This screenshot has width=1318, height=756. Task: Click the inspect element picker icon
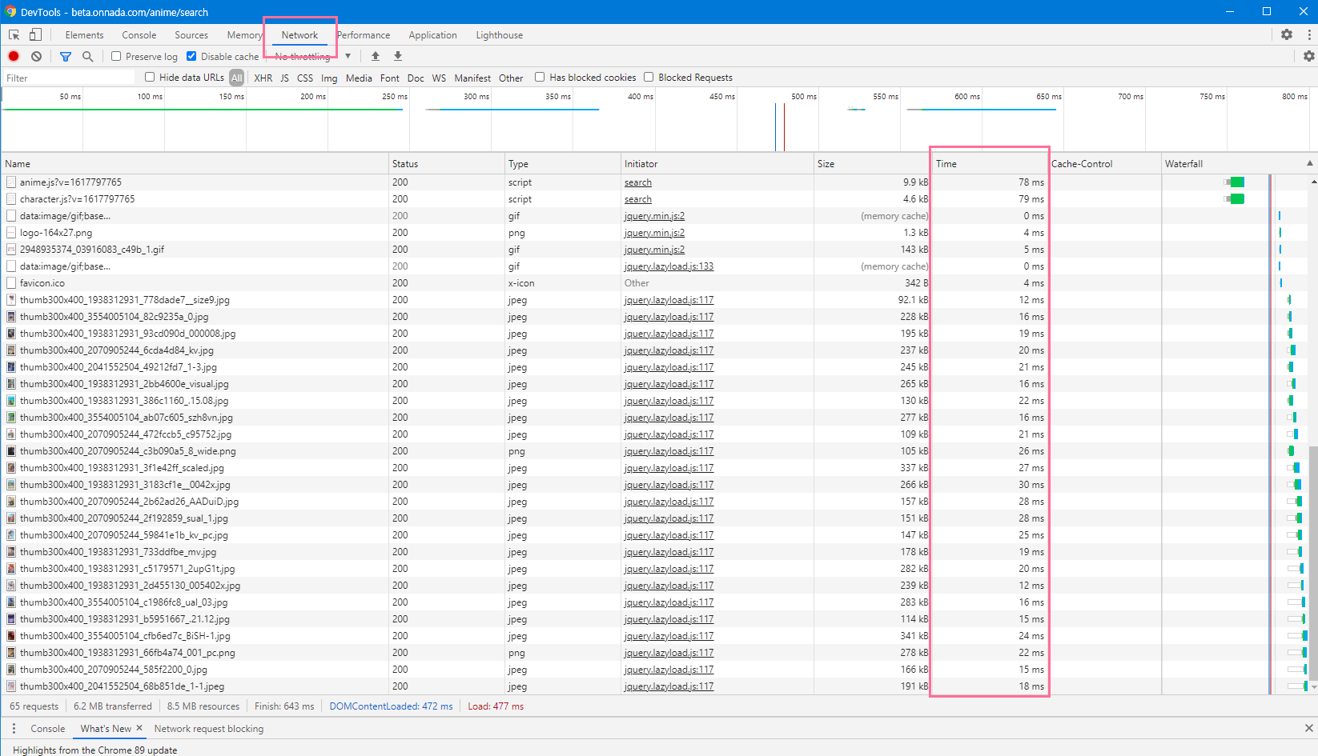(14, 34)
